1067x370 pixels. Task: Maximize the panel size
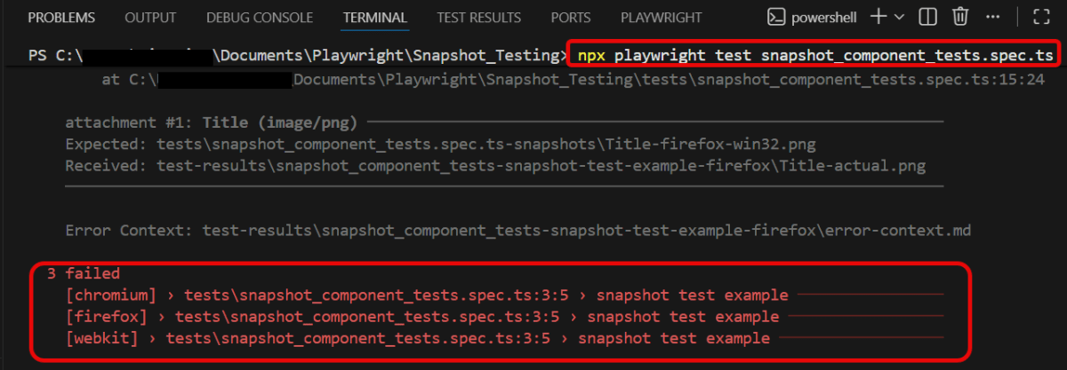pyautogui.click(x=1041, y=17)
